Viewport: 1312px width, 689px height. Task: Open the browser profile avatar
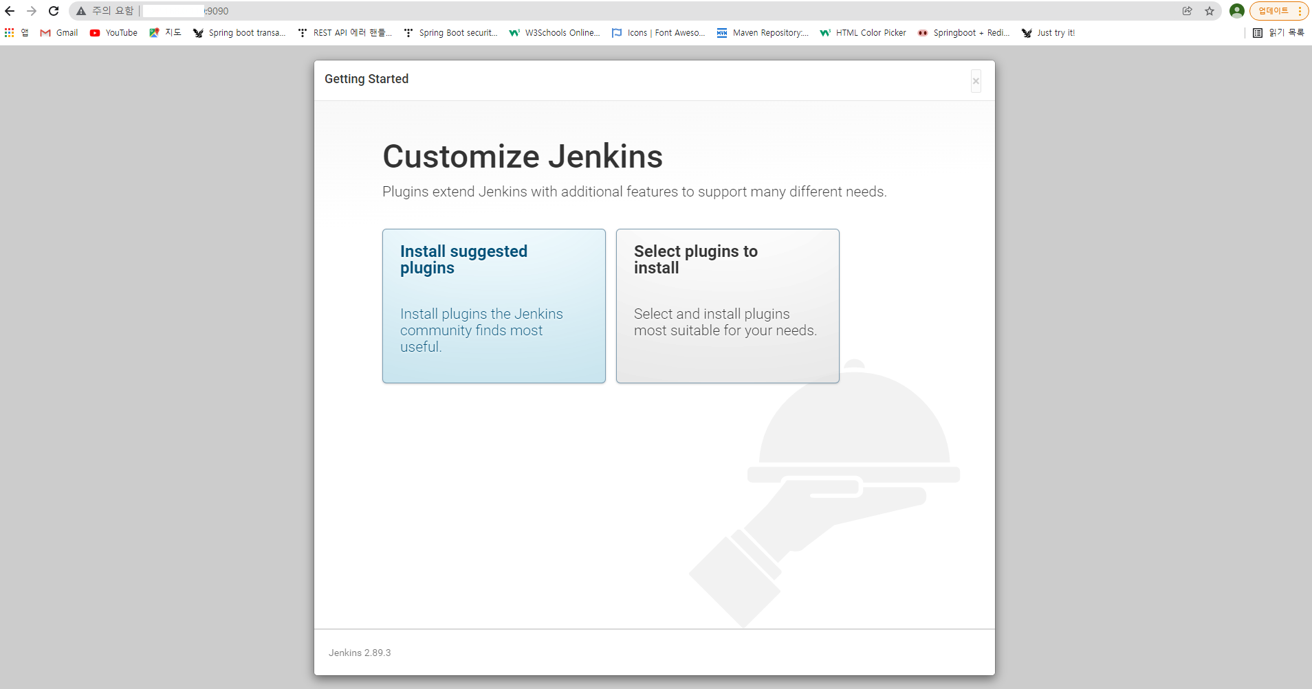click(1236, 11)
